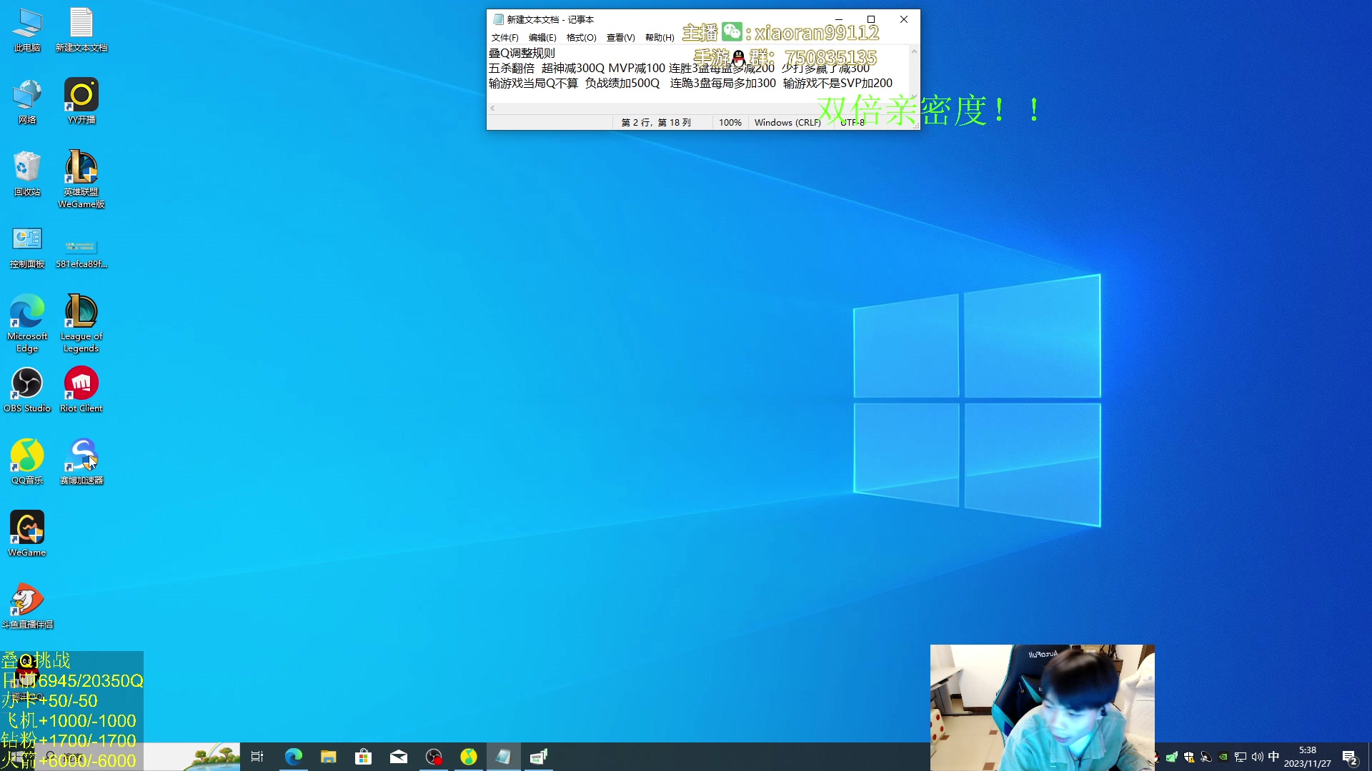This screenshot has height=771, width=1372.
Task: Open Microsoft Store from the taskbar
Action: click(x=363, y=757)
